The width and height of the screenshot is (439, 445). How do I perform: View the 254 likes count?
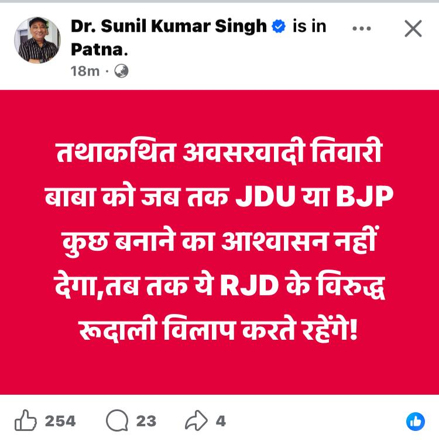60,421
